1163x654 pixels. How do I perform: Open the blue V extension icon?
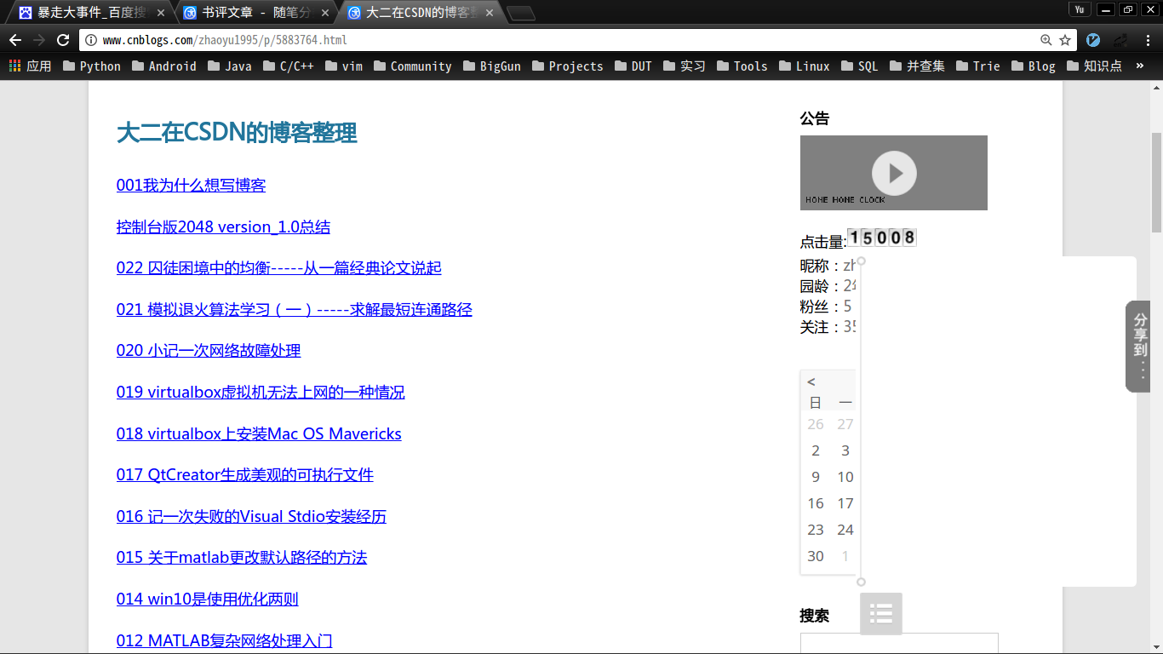1093,40
